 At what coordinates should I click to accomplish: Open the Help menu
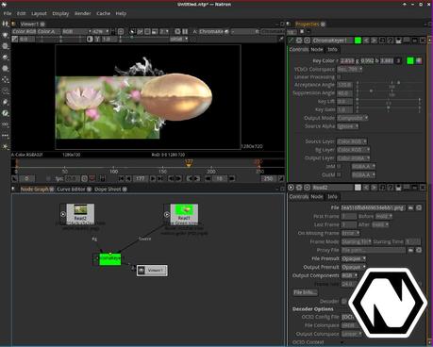tap(121, 13)
